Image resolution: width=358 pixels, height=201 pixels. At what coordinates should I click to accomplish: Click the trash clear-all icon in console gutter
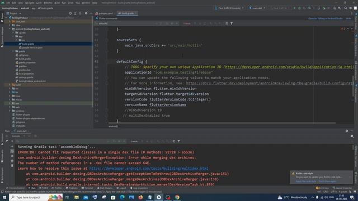(12, 165)
